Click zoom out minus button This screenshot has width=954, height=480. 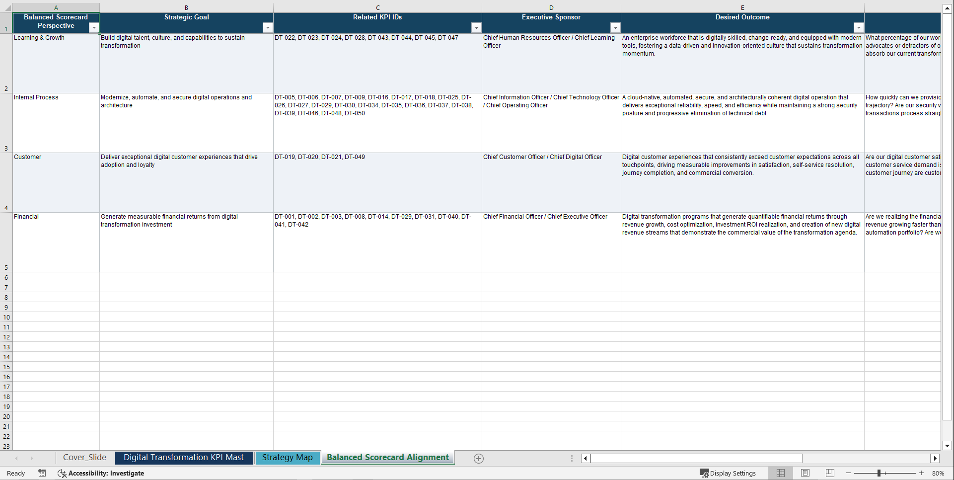[848, 473]
